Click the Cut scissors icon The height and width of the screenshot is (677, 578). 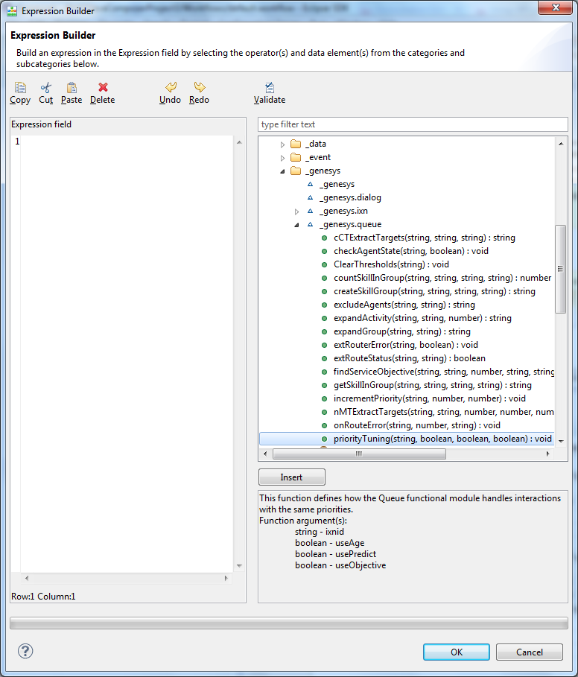(x=46, y=88)
